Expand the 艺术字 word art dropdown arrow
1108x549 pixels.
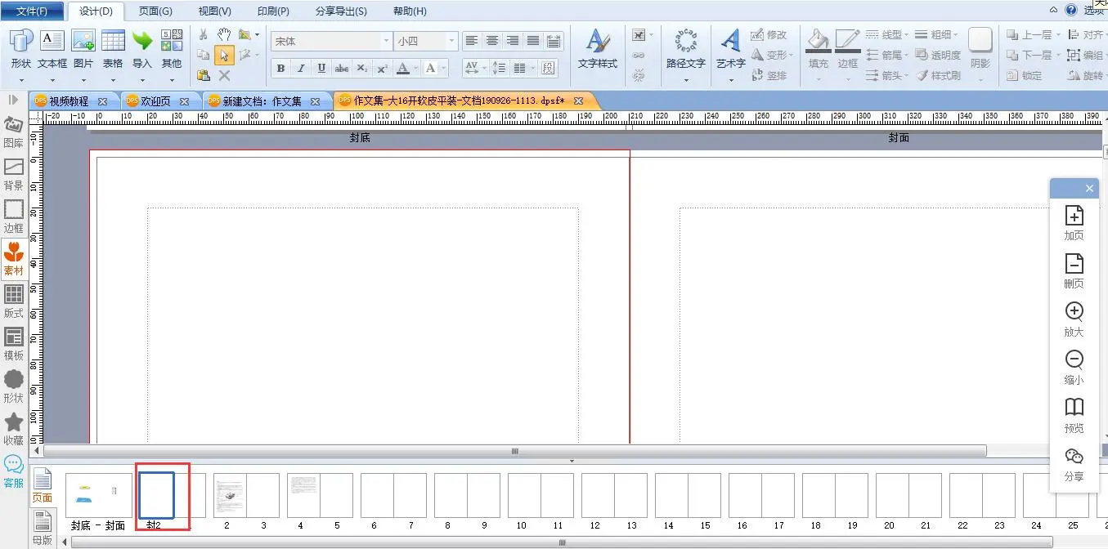click(731, 79)
